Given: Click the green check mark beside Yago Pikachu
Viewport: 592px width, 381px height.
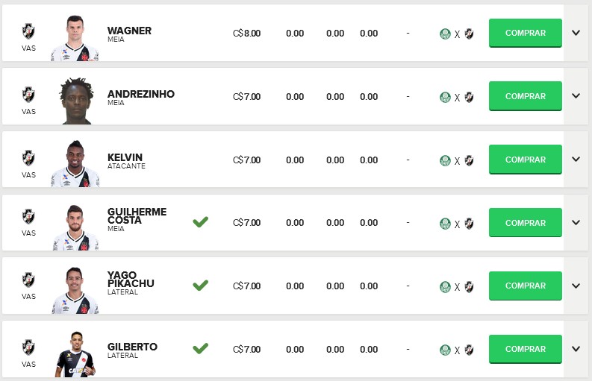Looking at the screenshot, I should click(200, 285).
